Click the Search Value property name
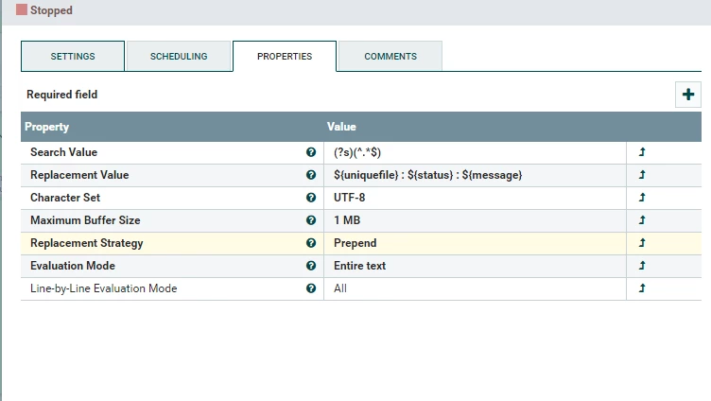This screenshot has width=711, height=401. (x=64, y=152)
